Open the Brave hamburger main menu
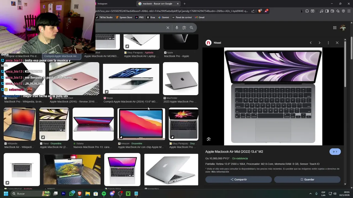 (349, 11)
